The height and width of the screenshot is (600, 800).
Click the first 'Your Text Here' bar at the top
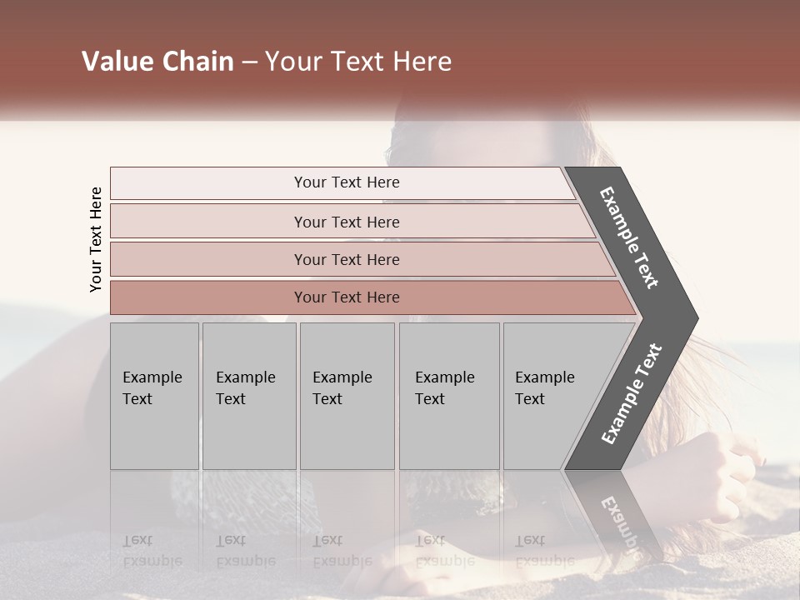tap(342, 183)
